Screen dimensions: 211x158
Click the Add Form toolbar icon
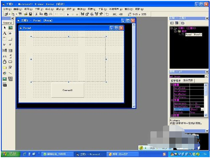(x=13, y=14)
